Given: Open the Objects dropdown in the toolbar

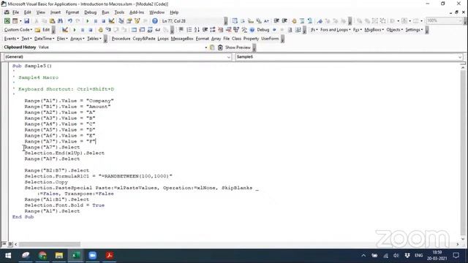Looking at the screenshot, I should pos(395,30).
